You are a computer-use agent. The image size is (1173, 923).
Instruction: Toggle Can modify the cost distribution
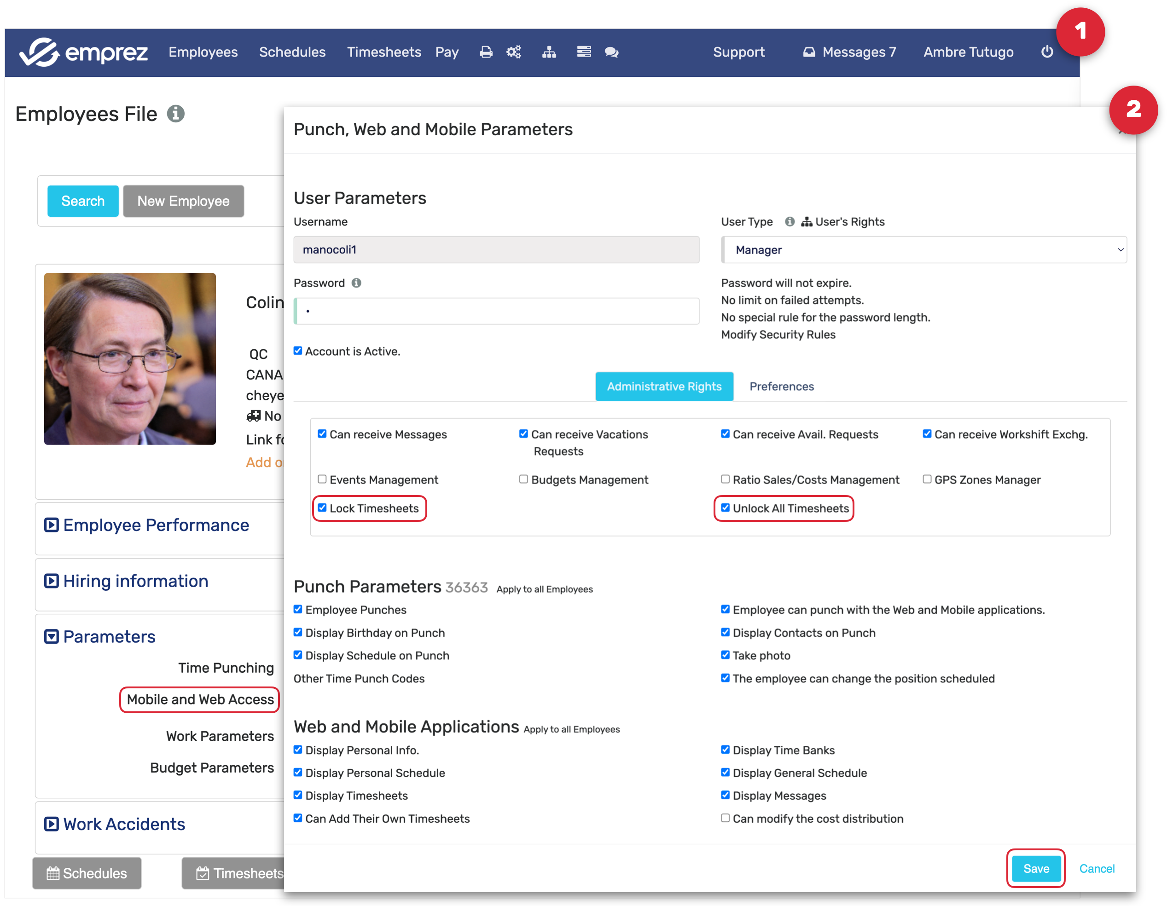[725, 818]
